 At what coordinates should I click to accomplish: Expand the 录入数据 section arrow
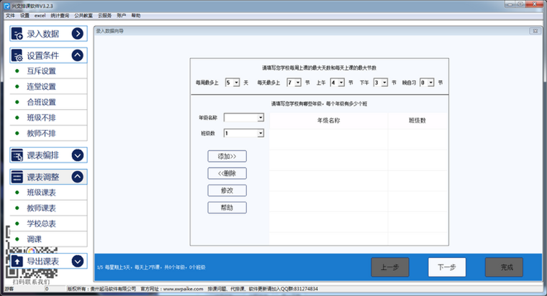pos(78,34)
